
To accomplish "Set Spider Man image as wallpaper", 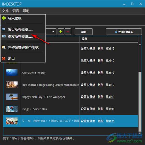I will (x=88, y=109).
